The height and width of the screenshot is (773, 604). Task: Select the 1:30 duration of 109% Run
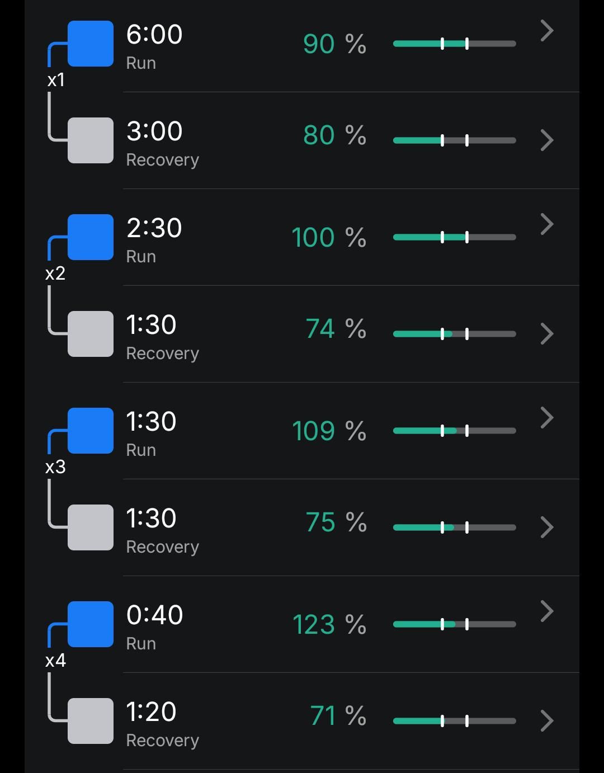152,422
